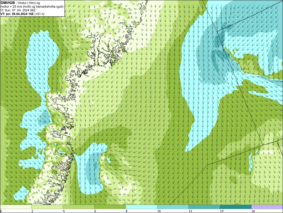Screen dimensions: 283x213
Task: Click the 'Vindur (10m) og' header text
Action: 29,3
